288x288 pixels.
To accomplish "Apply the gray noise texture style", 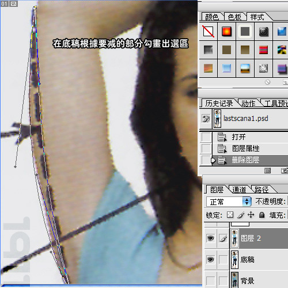I will point(264,68).
